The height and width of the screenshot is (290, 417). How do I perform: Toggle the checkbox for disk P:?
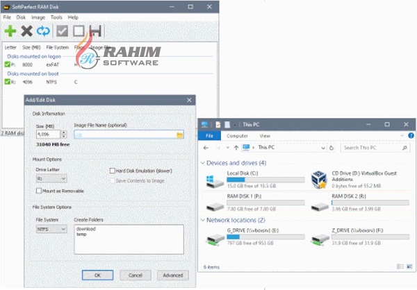click(7, 65)
